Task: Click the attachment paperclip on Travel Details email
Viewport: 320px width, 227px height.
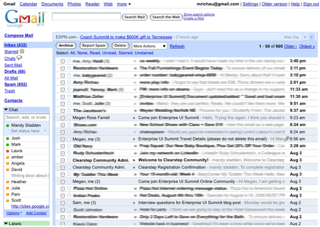Action: pyautogui.click(x=287, y=139)
